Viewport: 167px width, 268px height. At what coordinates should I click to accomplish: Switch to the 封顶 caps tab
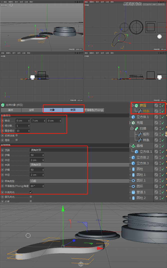click(x=73, y=110)
